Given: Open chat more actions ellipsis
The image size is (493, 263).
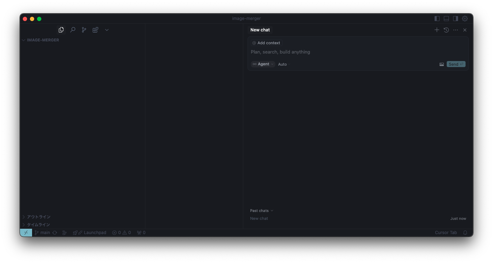Looking at the screenshot, I should coord(456,30).
